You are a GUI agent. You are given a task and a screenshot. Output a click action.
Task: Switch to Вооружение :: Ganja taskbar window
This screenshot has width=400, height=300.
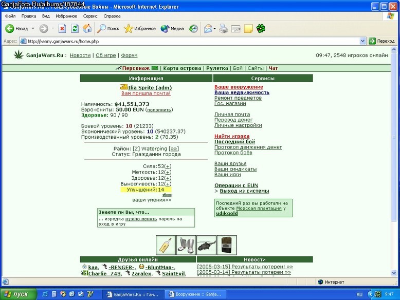[x=195, y=294]
